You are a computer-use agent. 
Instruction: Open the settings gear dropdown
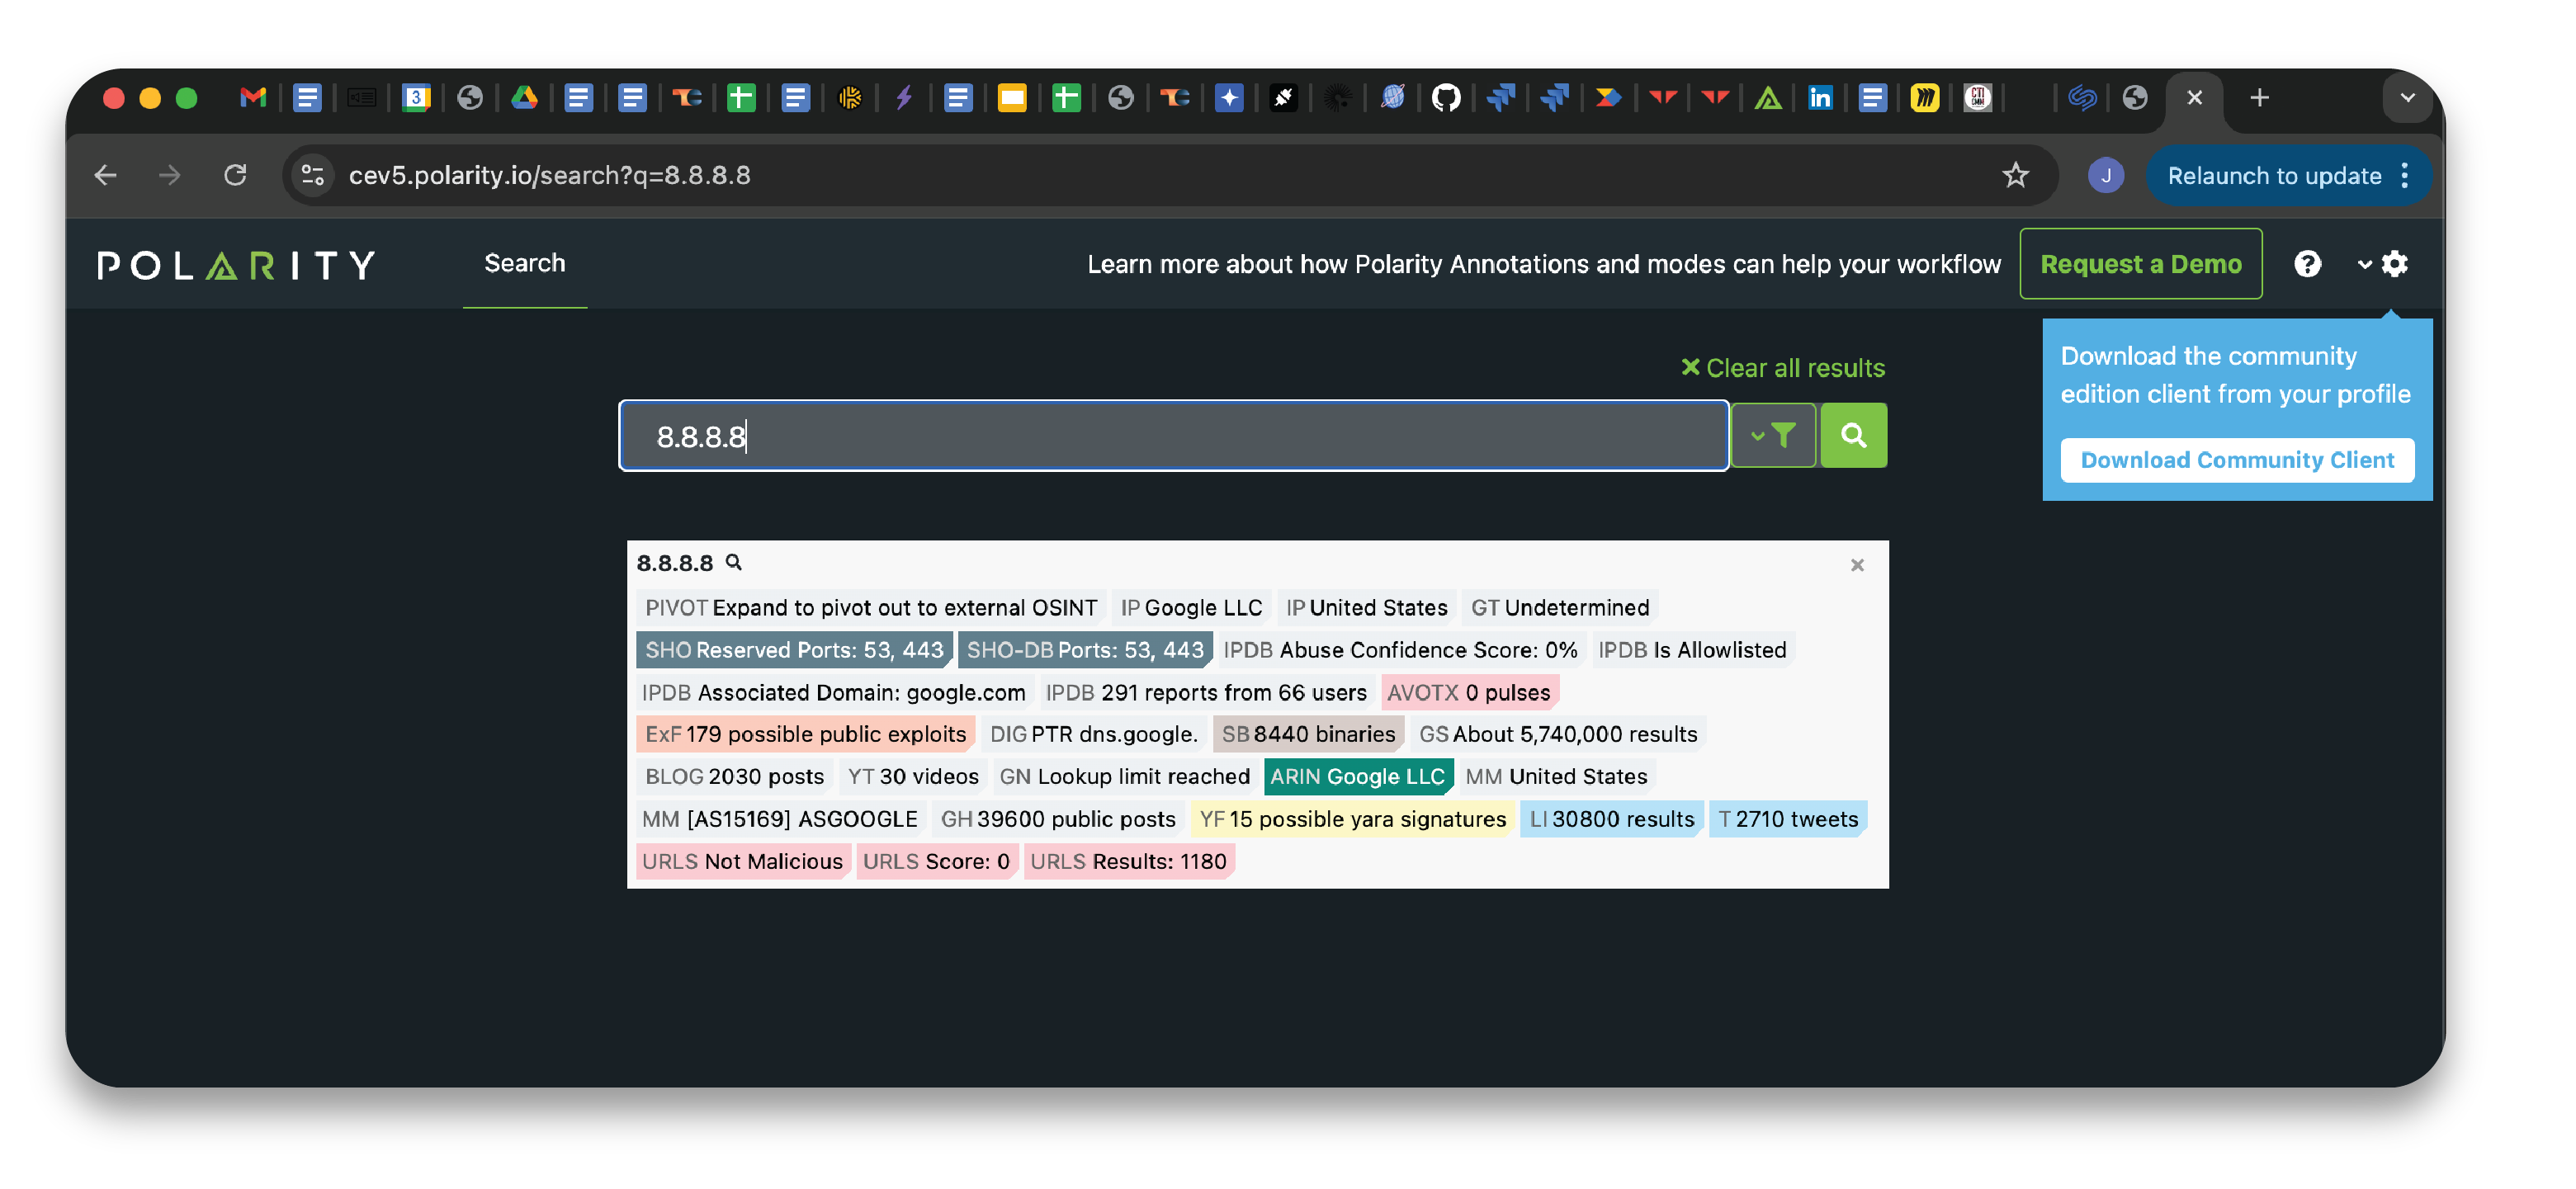[x=2383, y=264]
